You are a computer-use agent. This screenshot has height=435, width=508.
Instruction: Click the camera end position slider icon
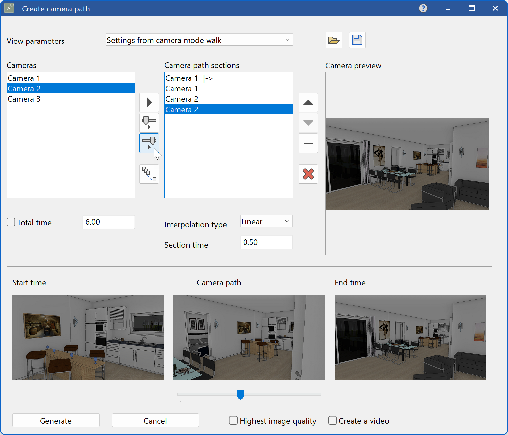[x=149, y=143]
